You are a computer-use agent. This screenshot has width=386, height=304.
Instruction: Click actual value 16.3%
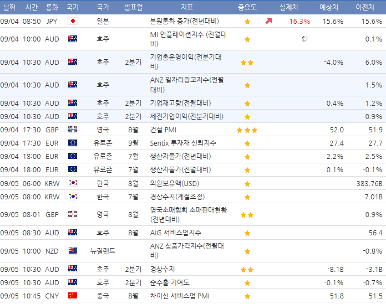point(299,22)
